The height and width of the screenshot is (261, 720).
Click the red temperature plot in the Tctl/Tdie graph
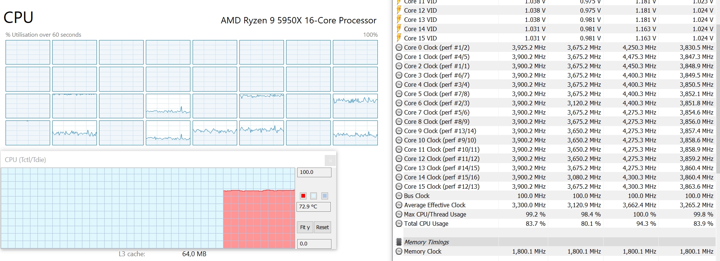point(259,219)
